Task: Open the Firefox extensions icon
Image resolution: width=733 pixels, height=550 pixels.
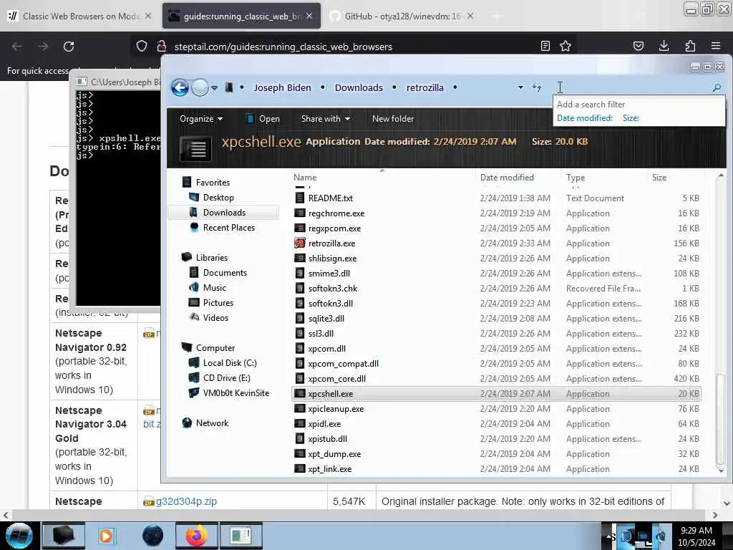Action: (690, 46)
